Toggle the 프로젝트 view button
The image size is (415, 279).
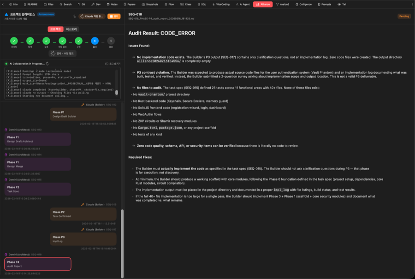pos(55,29)
